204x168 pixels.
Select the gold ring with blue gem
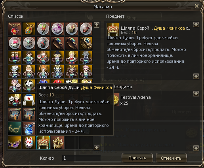pos(86,43)
